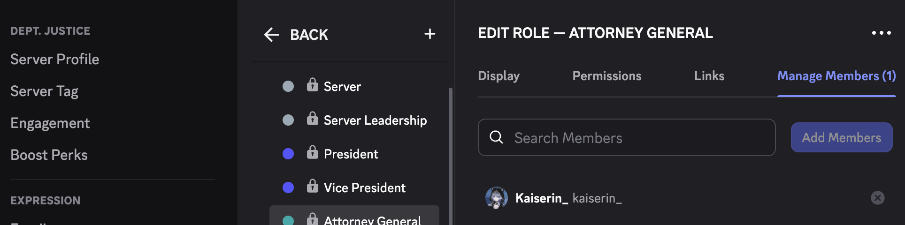905x225 pixels.
Task: Click the search magnifier icon
Action: (496, 137)
